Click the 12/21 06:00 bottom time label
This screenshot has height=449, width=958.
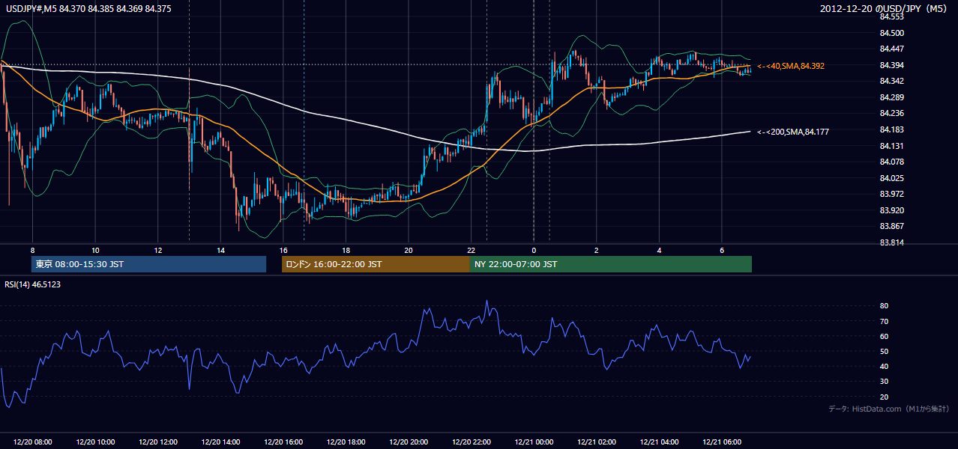click(721, 442)
